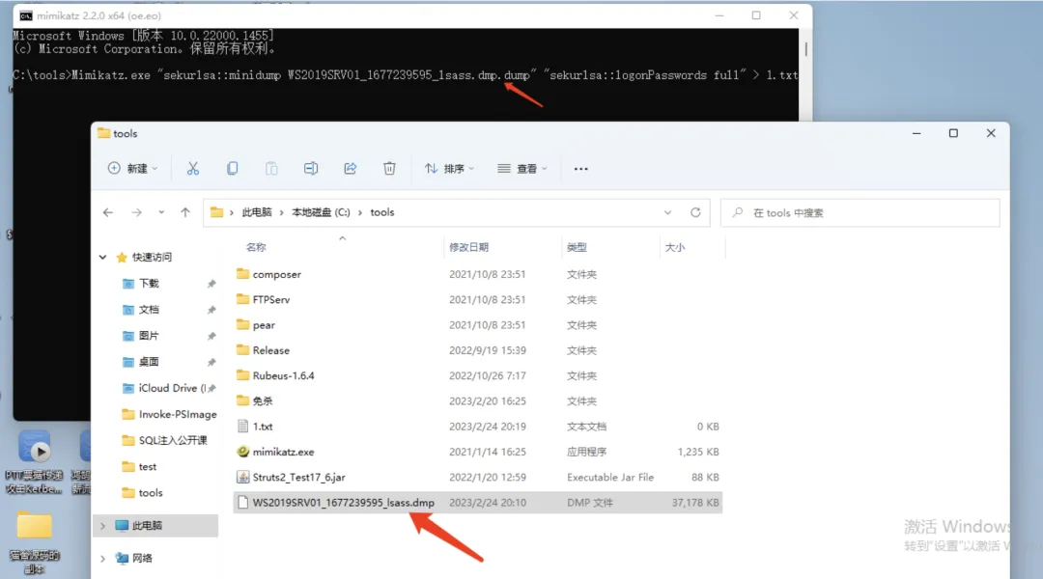
Task: Click the Delete trash icon in the toolbar
Action: click(389, 168)
